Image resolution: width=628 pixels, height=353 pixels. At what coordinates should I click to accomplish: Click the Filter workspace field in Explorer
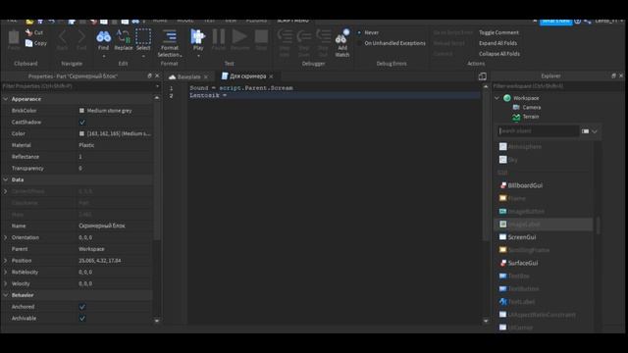coord(556,86)
